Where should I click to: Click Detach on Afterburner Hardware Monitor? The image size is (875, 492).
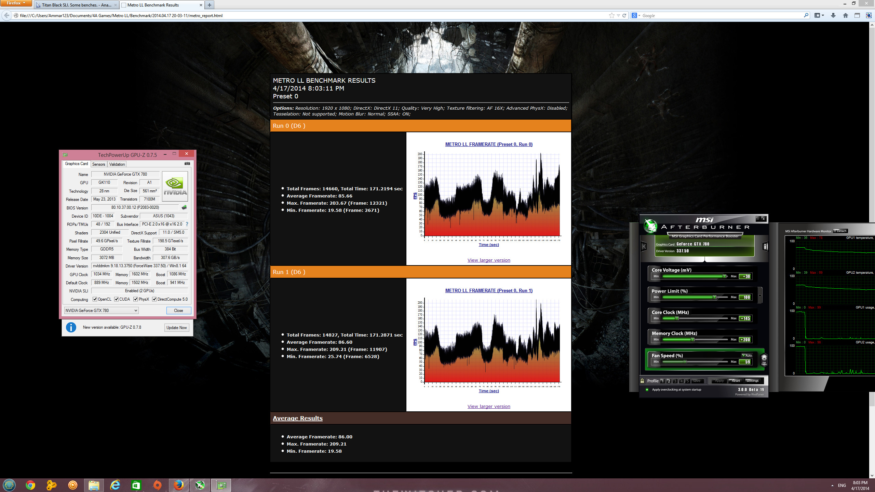840,231
